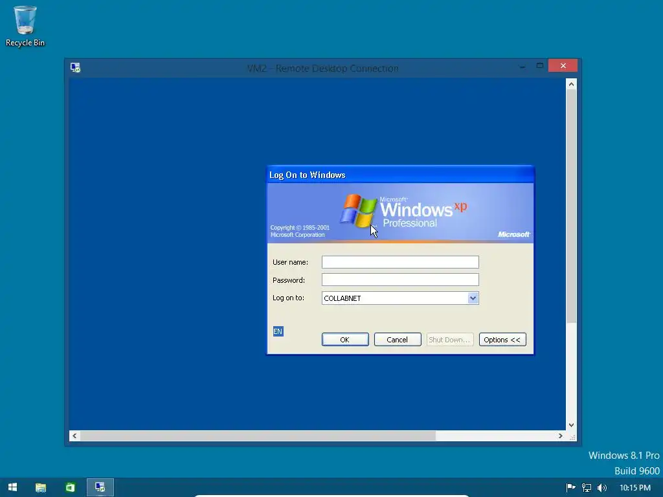
Task: Close the Remote Desktop Connection window
Action: [563, 65]
